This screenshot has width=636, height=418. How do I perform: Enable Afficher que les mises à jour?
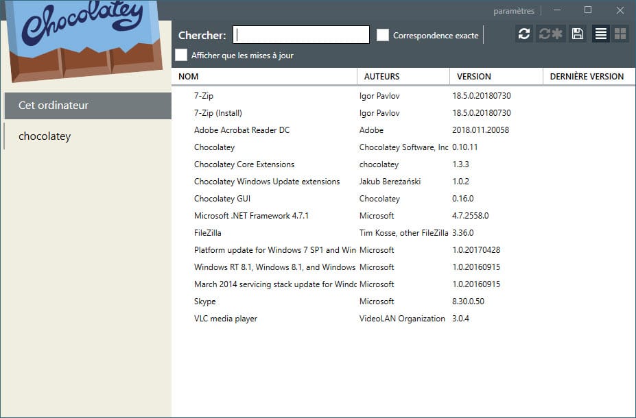[181, 55]
